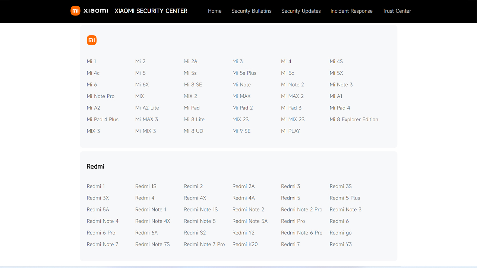Image resolution: width=477 pixels, height=268 pixels.
Task: Open the Mi Pad 4 Plus entry
Action: coord(102,119)
